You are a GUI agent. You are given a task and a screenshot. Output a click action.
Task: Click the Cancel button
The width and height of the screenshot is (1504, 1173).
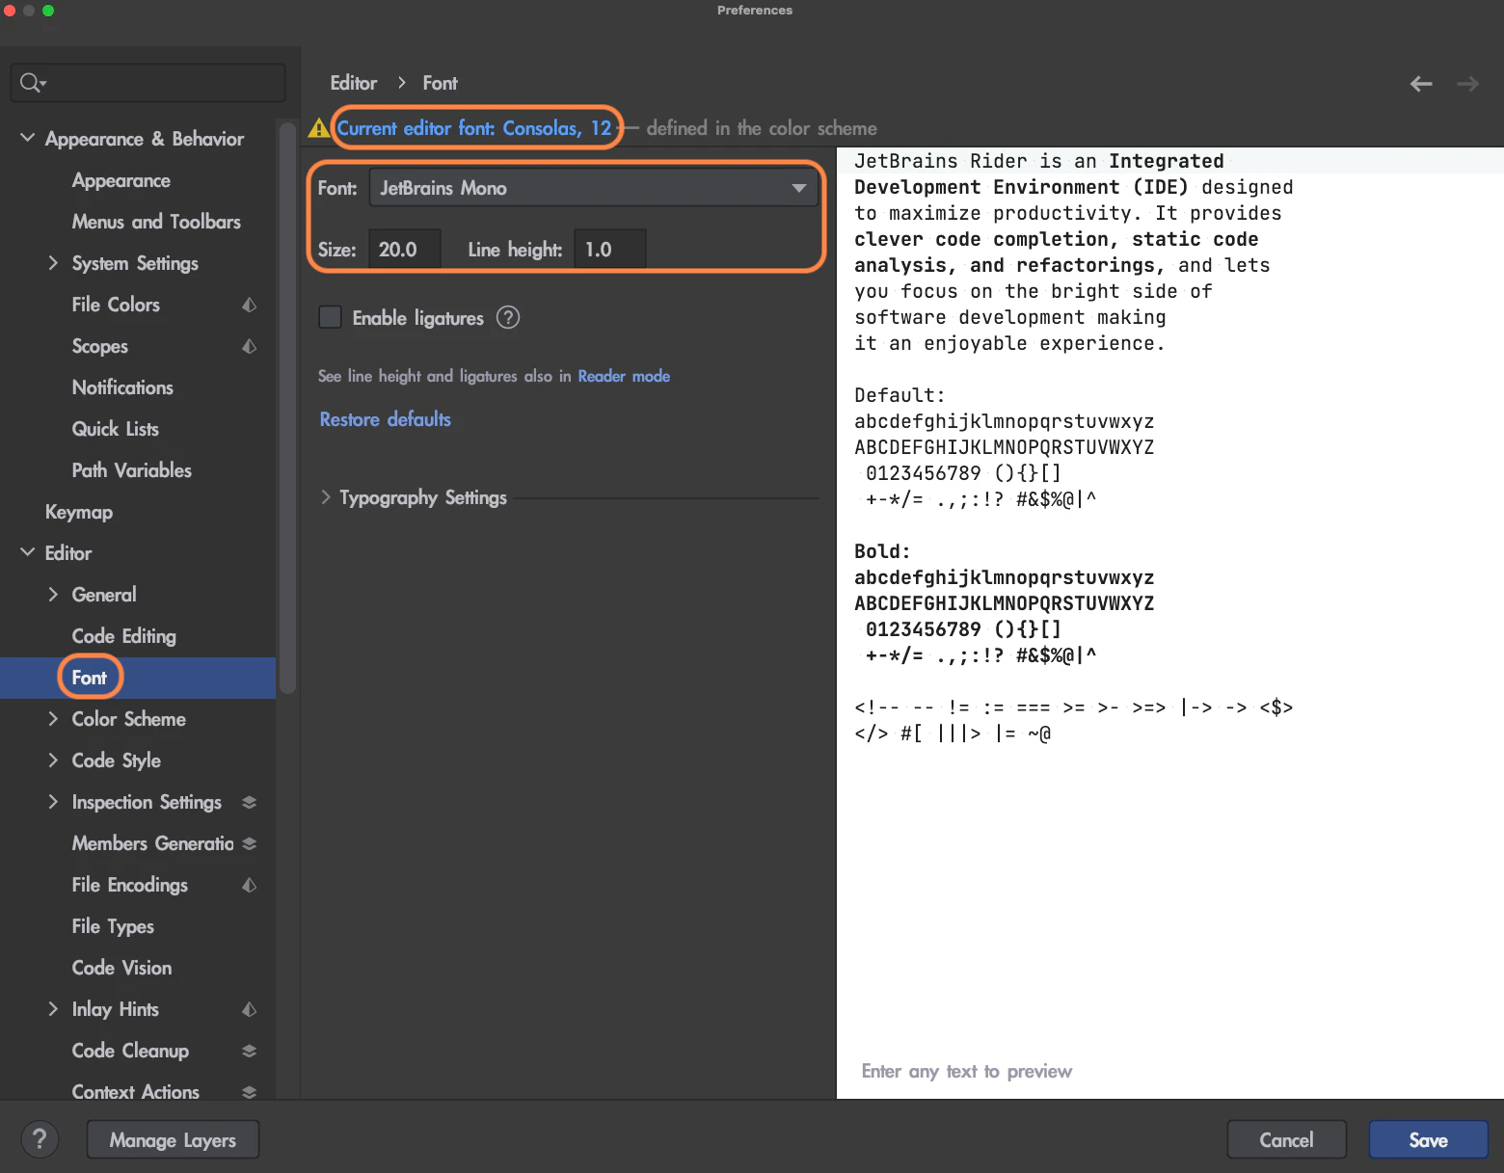point(1286,1140)
